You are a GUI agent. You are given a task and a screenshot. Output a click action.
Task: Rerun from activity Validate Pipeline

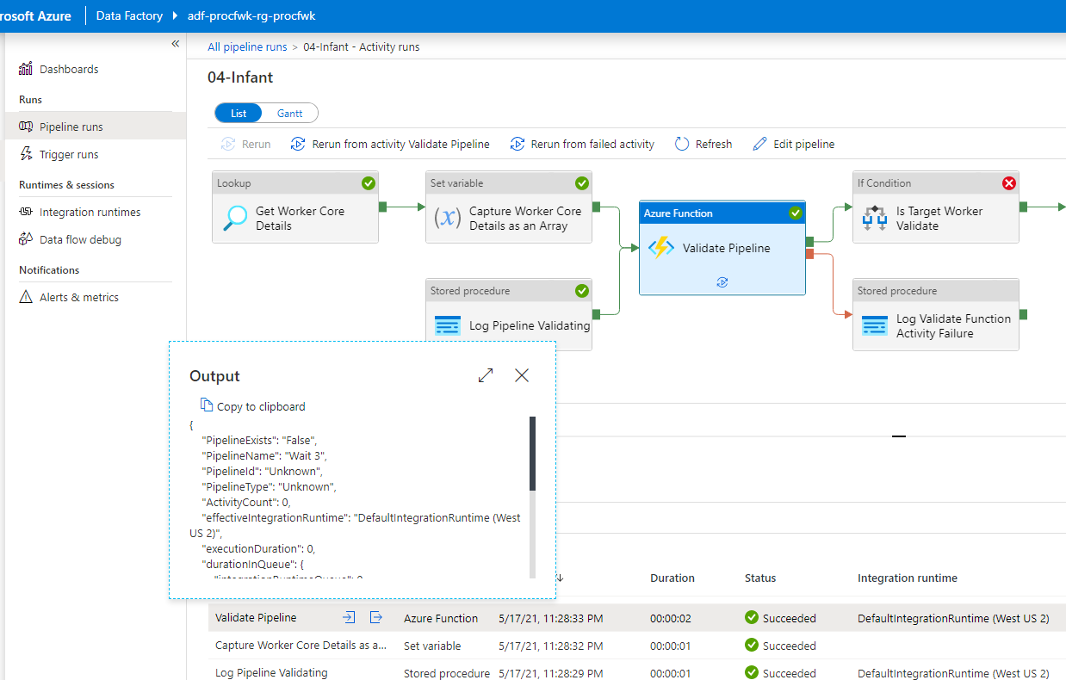390,144
